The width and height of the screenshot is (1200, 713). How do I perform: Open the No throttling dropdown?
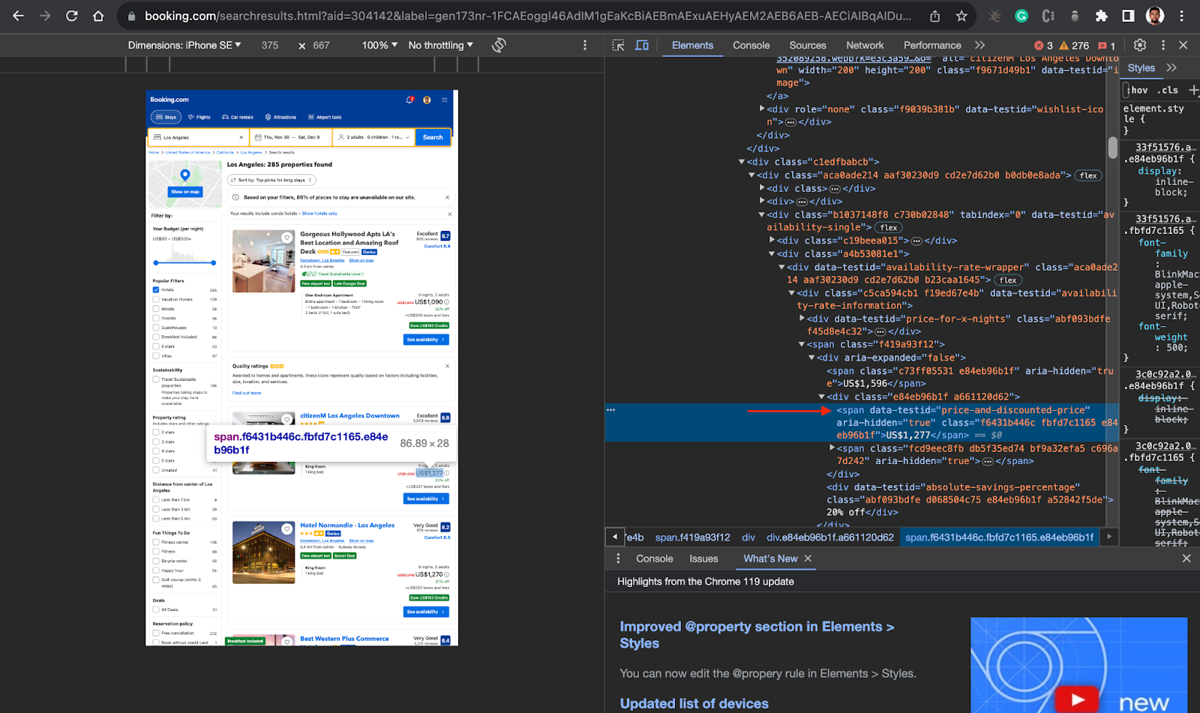[441, 45]
